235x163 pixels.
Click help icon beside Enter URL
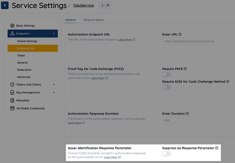point(180,34)
